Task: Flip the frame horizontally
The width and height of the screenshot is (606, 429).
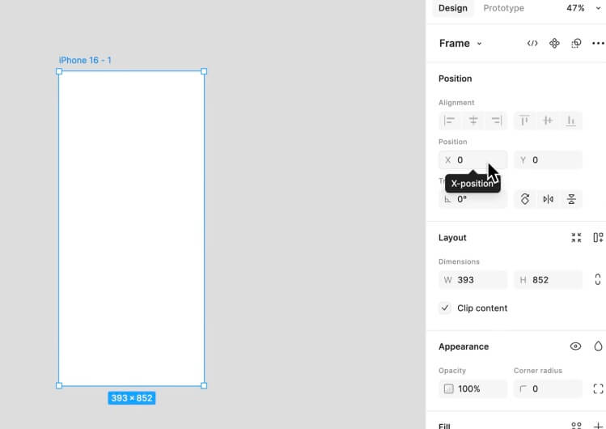Action: tap(549, 199)
